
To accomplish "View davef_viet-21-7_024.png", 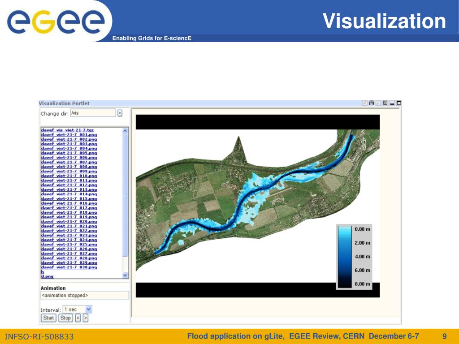I will 69,240.
